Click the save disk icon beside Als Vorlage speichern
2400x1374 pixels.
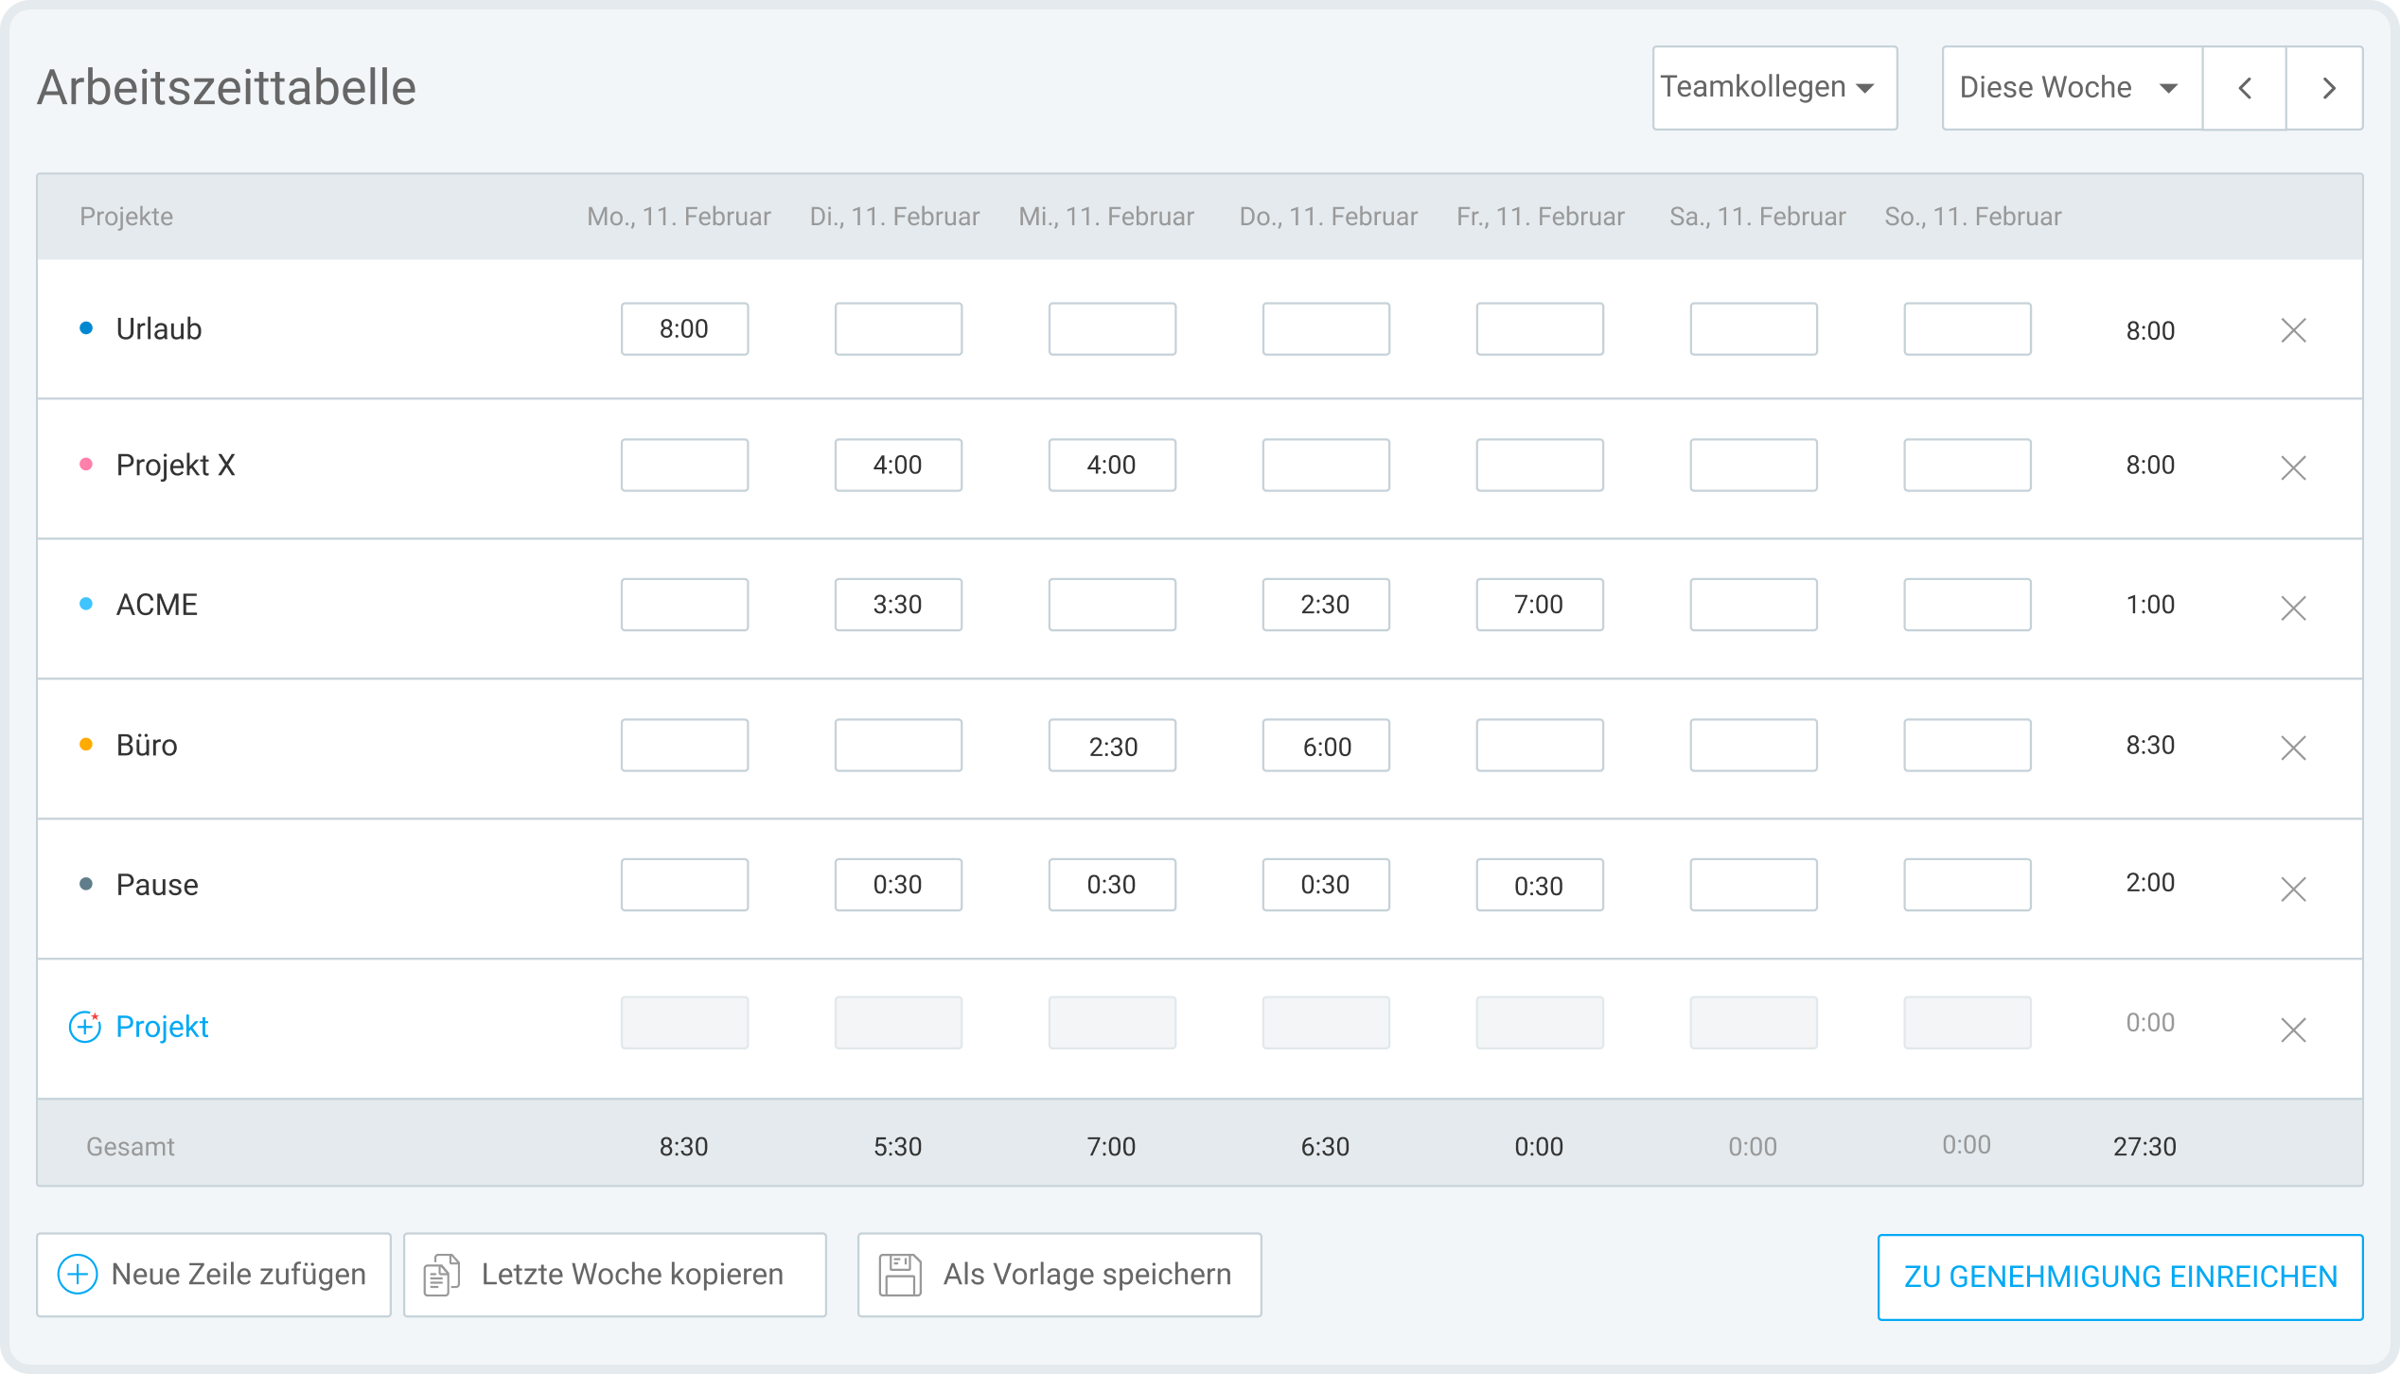click(x=899, y=1275)
